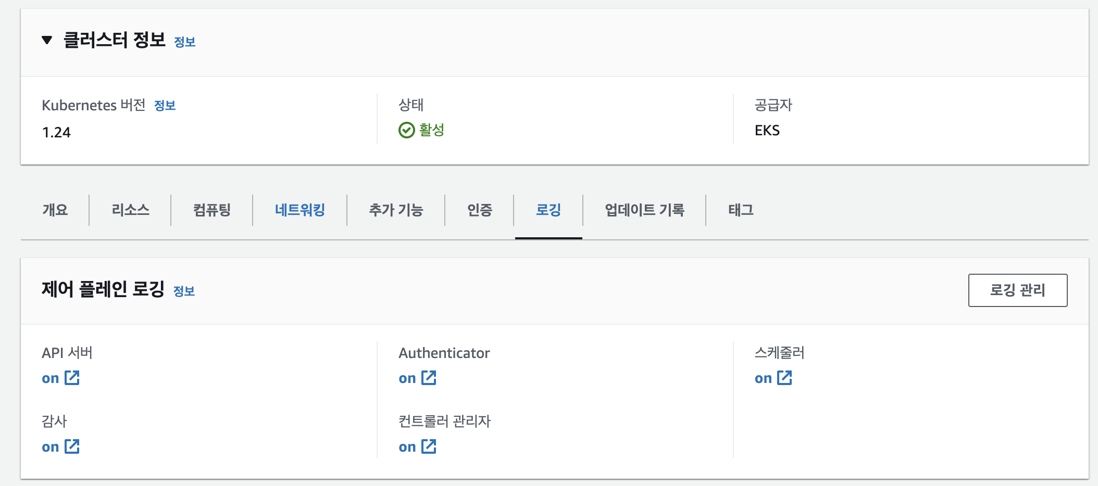Open the 인증 tab
Viewport: 1098px width, 486px height.
click(x=479, y=210)
